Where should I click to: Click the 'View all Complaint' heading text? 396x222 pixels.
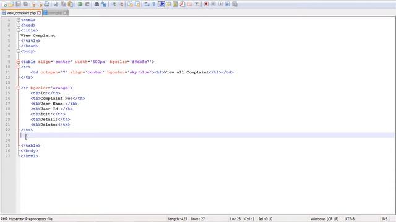(x=186, y=72)
